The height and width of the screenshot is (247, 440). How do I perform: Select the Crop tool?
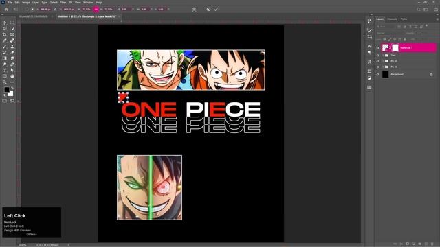[5, 35]
